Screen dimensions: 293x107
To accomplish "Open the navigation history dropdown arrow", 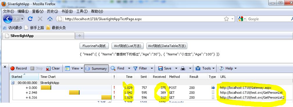I will point(22,19).
